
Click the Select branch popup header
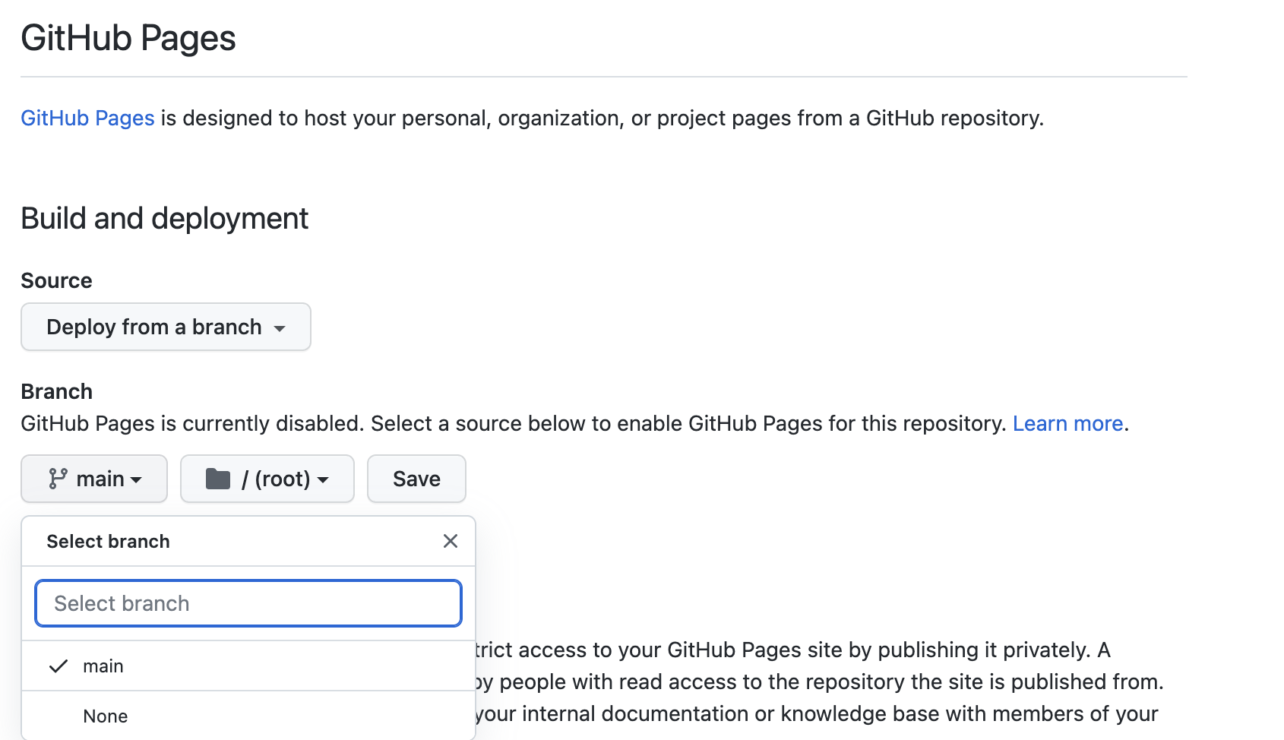(x=108, y=541)
